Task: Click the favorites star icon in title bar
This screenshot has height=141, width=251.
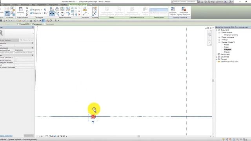Action: click(206, 2)
